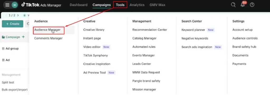Open Split test in sidebar
Screen dimensions: 270x95
point(8,82)
